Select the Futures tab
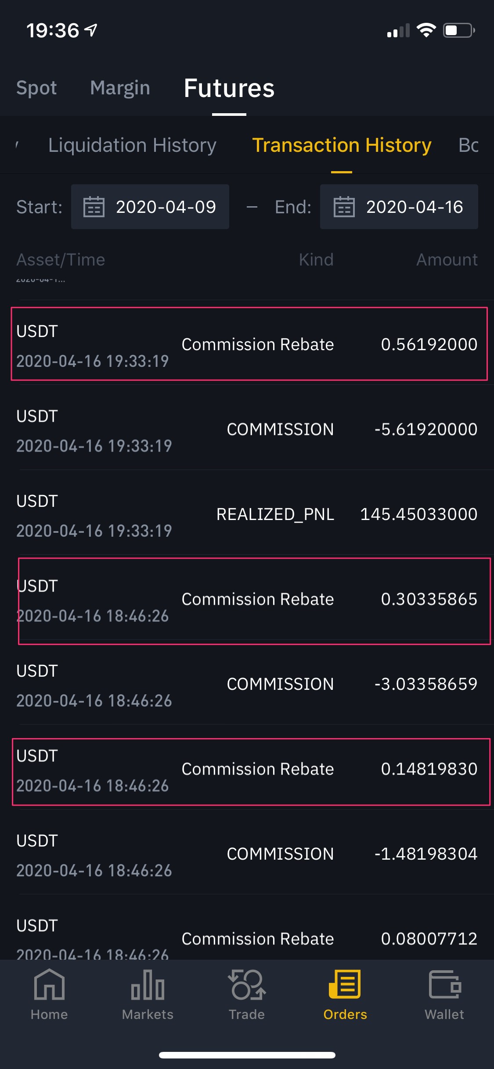This screenshot has height=1069, width=494. pos(229,89)
